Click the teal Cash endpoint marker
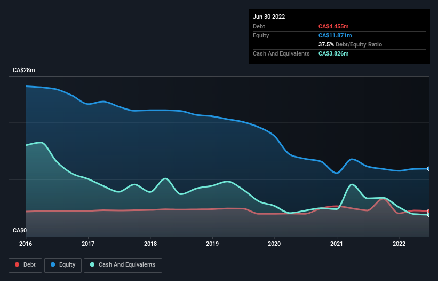 (x=429, y=215)
